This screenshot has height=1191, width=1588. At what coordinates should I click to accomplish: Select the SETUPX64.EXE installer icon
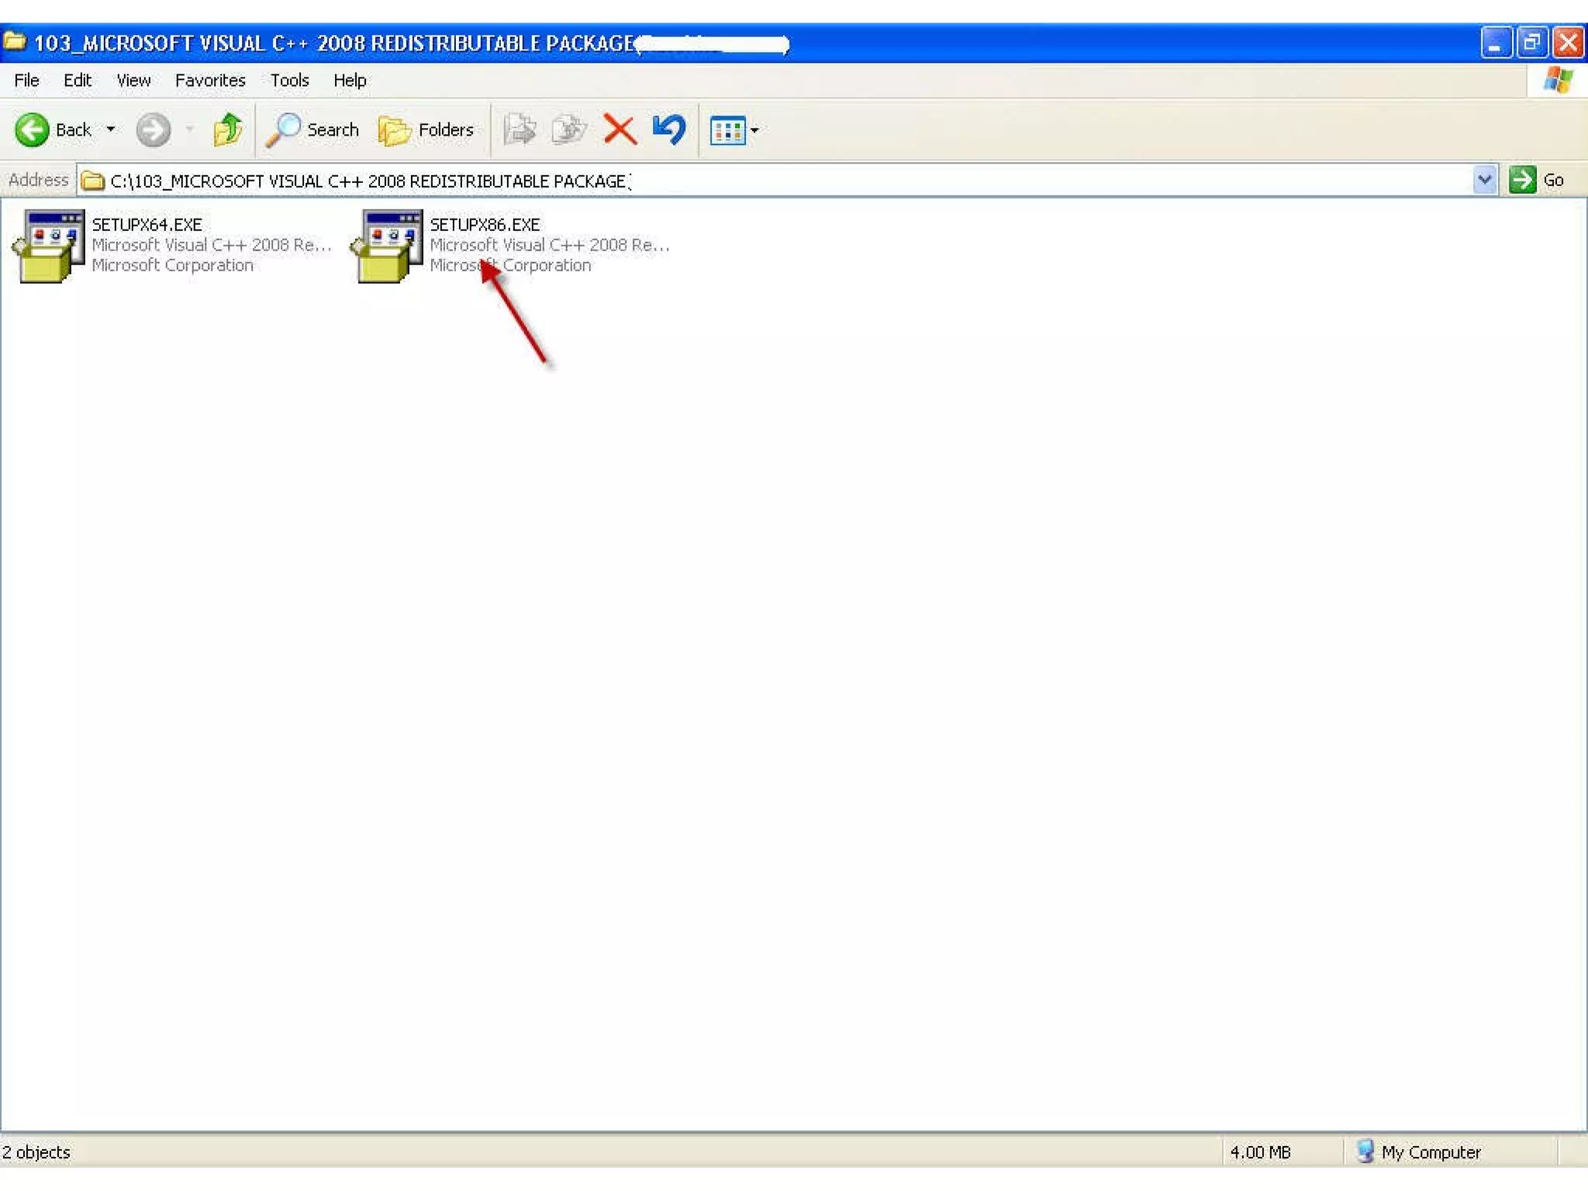(48, 246)
